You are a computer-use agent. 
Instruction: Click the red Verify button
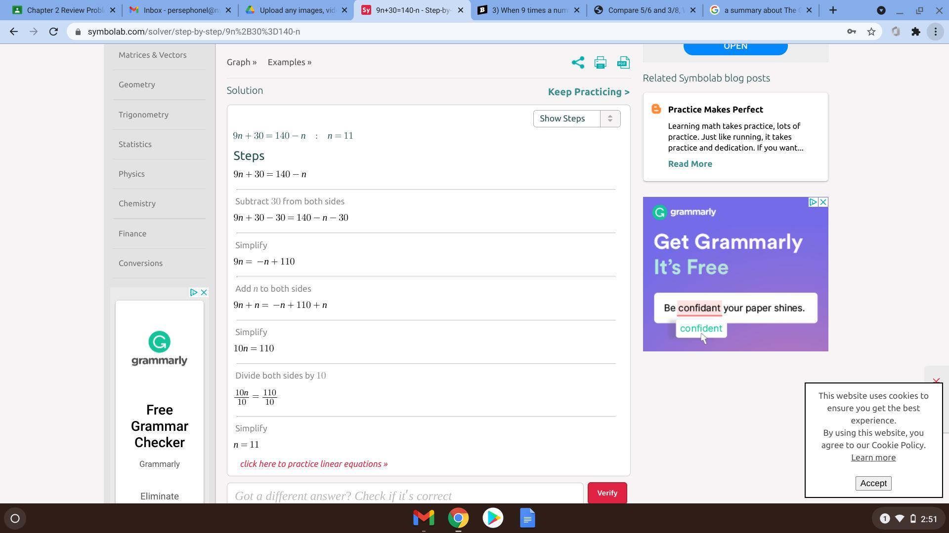(x=607, y=493)
